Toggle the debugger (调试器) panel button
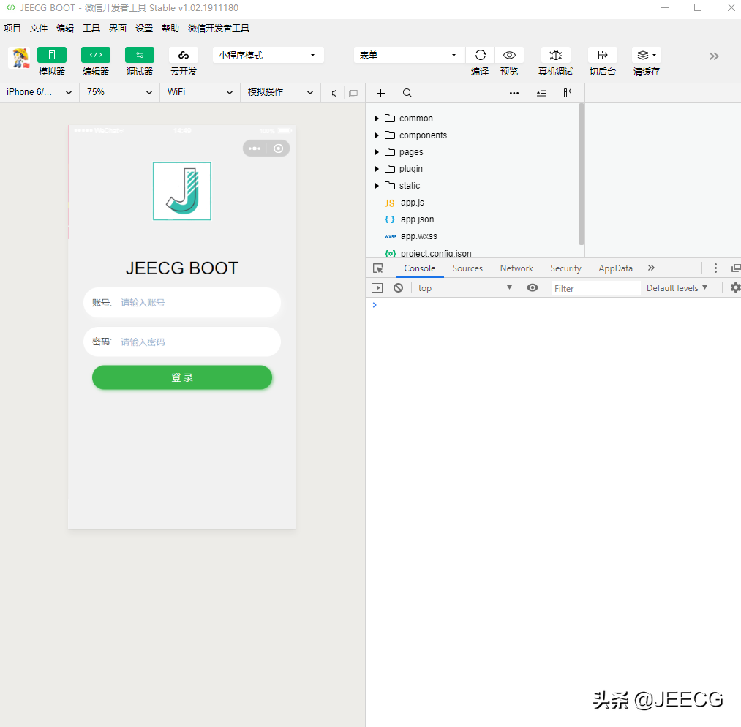 click(x=140, y=55)
